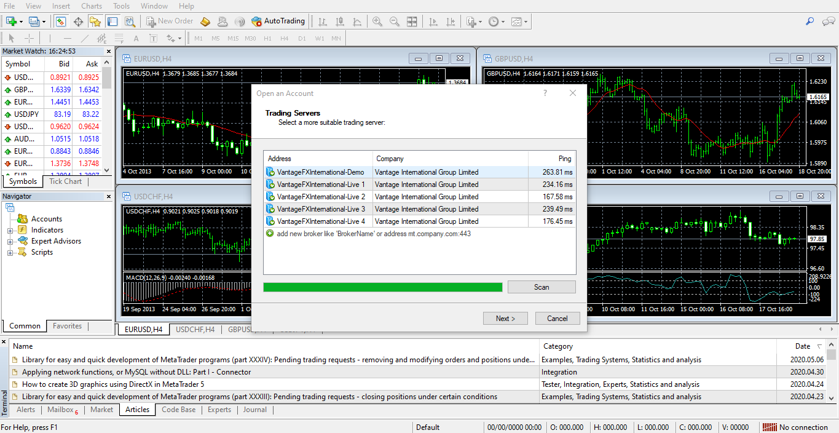The image size is (839, 433).
Task: Toggle the Market Watch panel icon
Action: 61,22
